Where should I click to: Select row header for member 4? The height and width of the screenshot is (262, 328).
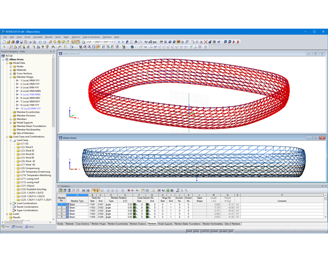pyautogui.click(x=62, y=214)
